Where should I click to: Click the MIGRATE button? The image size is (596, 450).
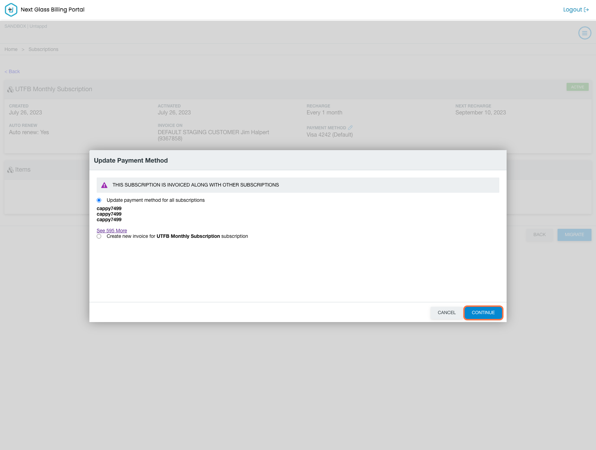point(574,235)
